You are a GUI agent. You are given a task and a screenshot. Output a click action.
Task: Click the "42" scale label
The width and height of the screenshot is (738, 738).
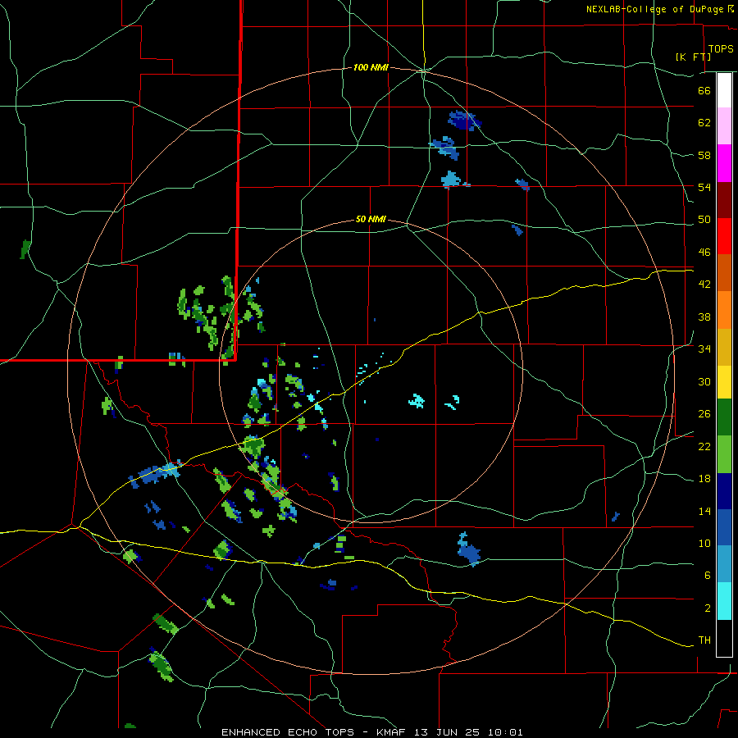point(704,285)
